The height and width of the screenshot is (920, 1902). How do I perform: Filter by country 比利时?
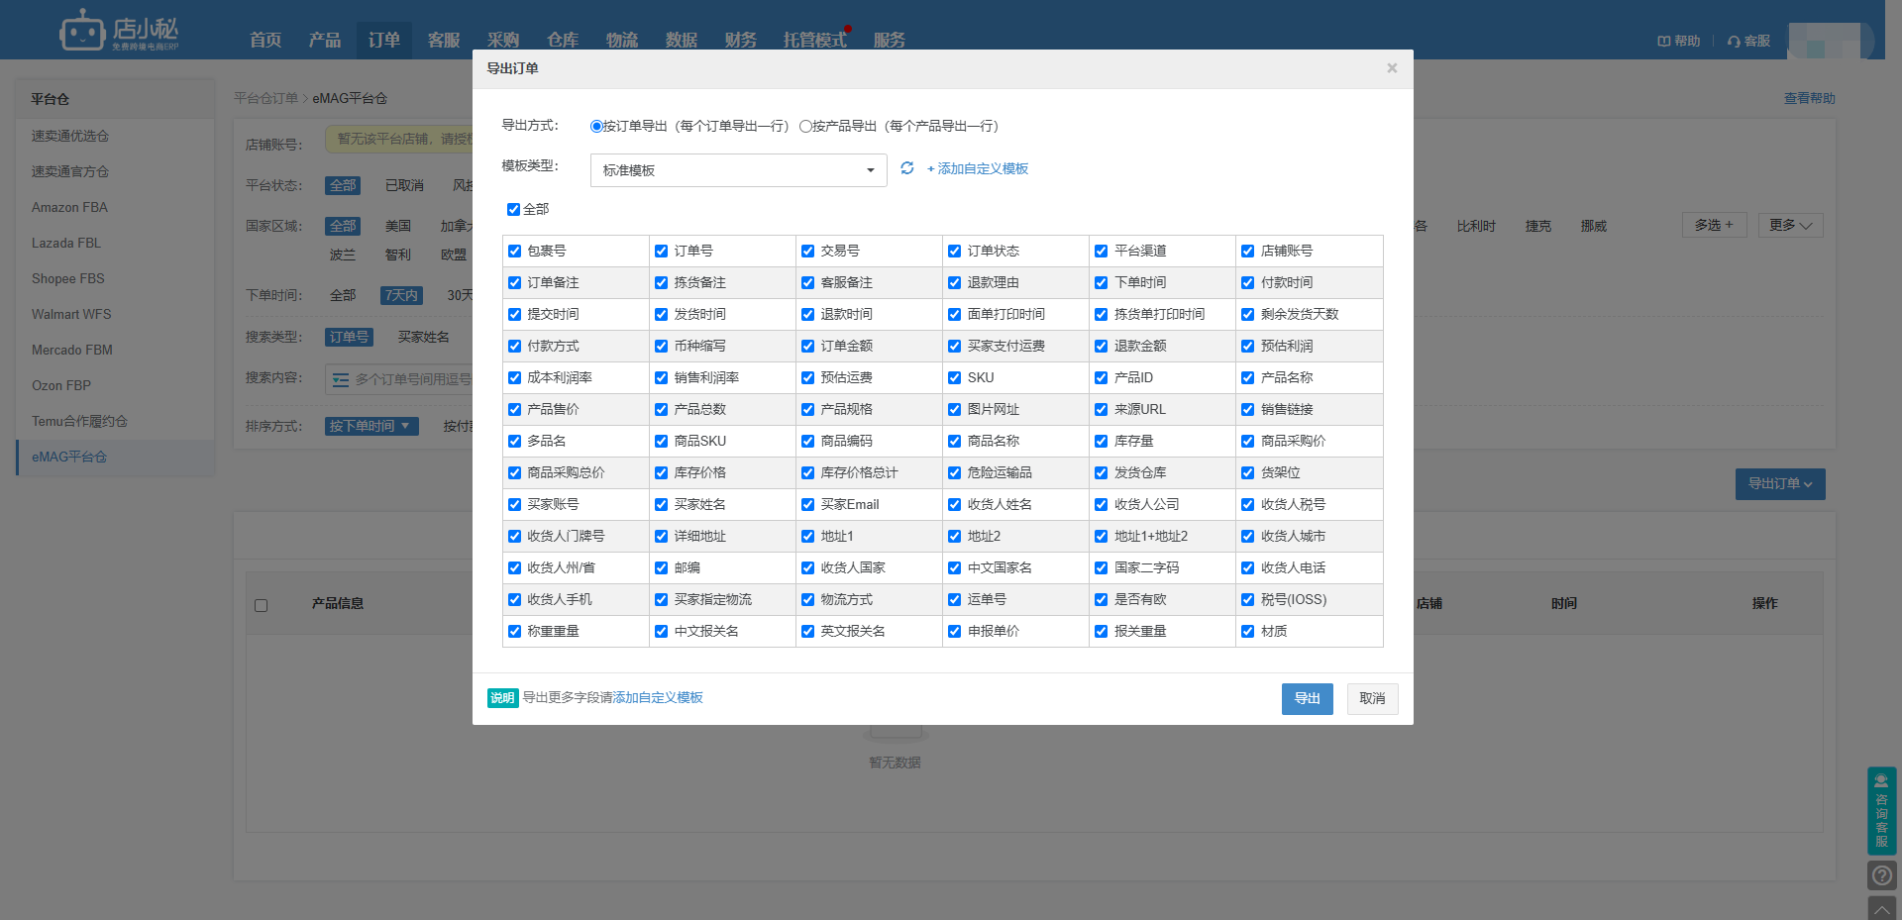1476,227
